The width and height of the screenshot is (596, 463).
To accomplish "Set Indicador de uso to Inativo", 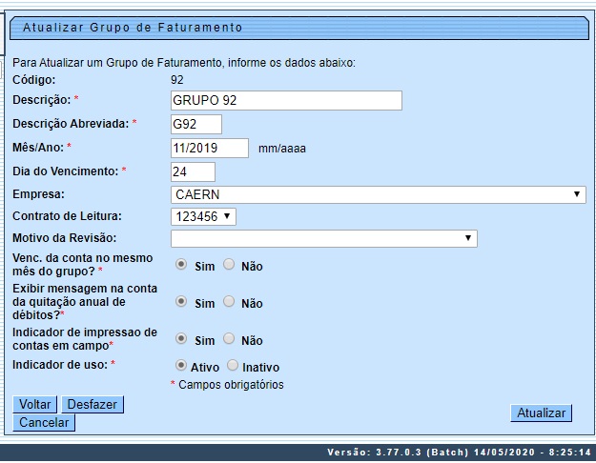I will [x=233, y=366].
